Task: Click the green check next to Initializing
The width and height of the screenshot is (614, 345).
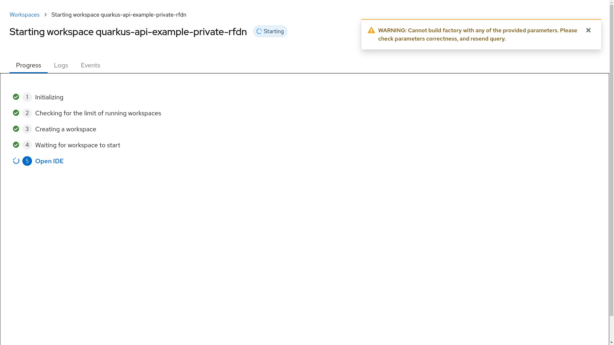Action: [16, 97]
